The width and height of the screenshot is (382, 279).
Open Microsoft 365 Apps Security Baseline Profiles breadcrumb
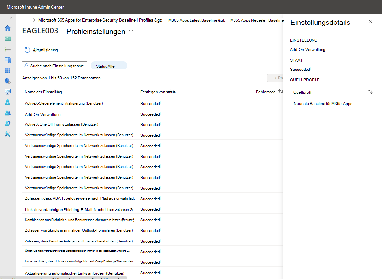(x=100, y=20)
